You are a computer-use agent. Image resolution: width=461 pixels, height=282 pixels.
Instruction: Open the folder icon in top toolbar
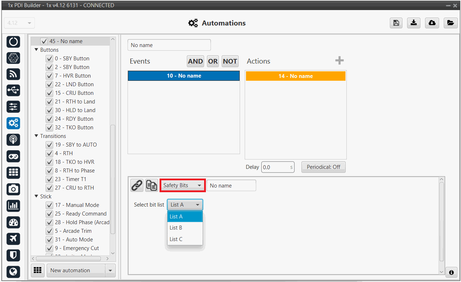(450, 23)
